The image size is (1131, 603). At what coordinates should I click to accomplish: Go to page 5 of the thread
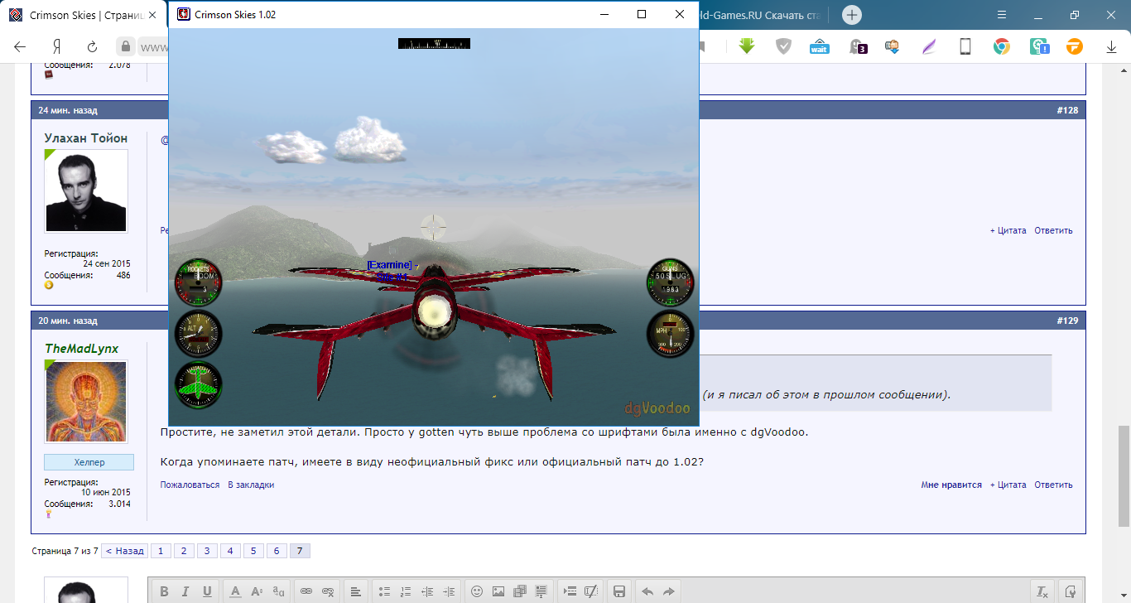pyautogui.click(x=253, y=551)
